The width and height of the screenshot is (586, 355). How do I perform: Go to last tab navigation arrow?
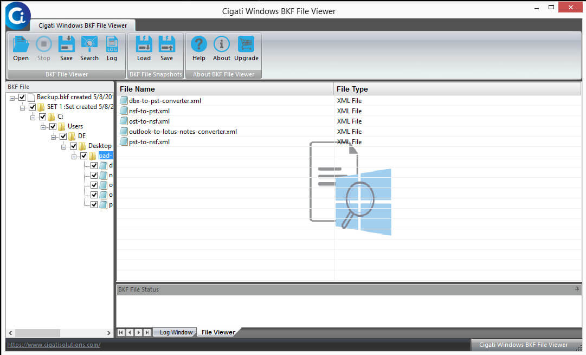(147, 332)
